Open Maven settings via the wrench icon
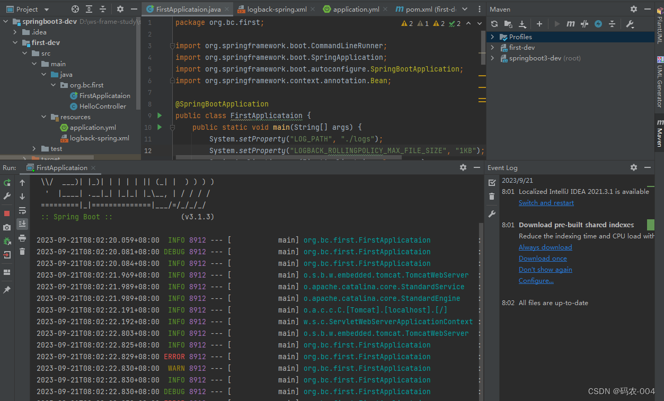 click(x=631, y=24)
